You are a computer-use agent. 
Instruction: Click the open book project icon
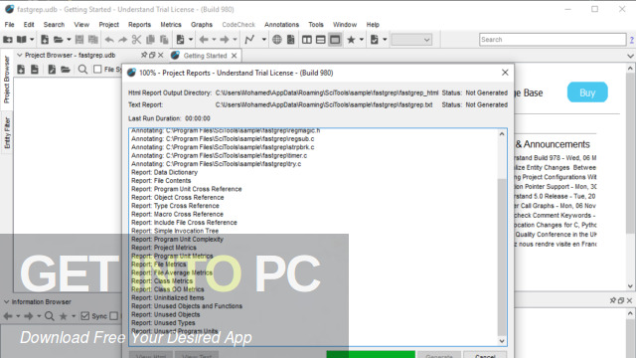(x=22, y=40)
